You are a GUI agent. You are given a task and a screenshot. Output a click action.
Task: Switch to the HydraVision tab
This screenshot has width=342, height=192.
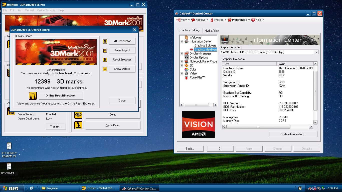pos(212,31)
